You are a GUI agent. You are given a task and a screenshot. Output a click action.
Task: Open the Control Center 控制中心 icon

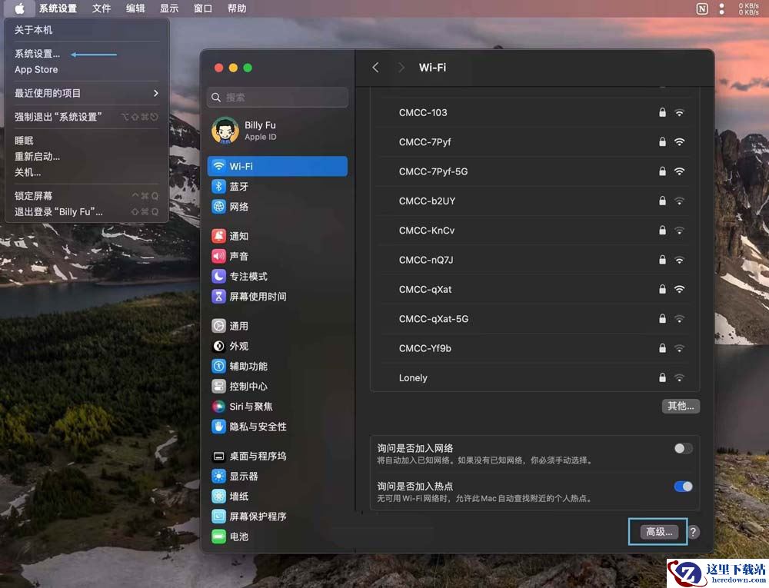[218, 386]
